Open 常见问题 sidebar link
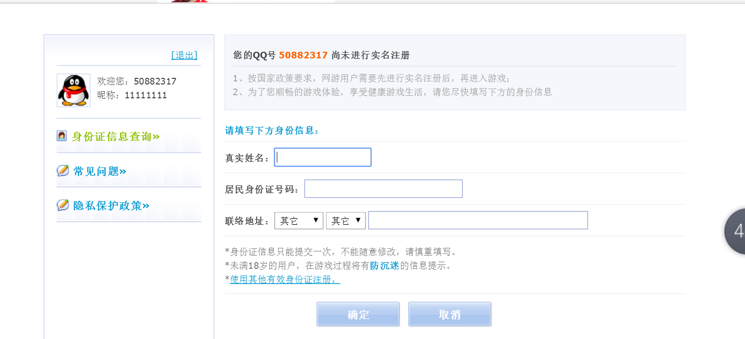 [100, 172]
